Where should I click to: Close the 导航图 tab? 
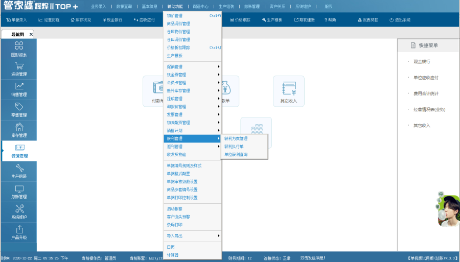tap(31, 34)
